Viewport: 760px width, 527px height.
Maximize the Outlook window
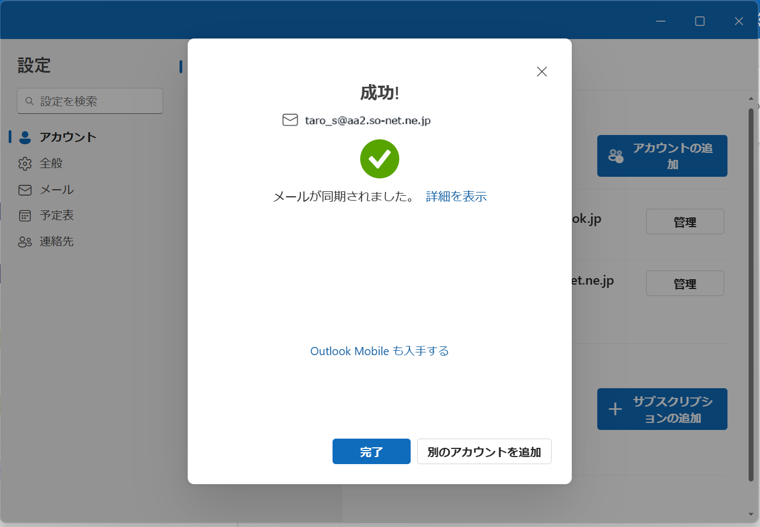(x=700, y=21)
